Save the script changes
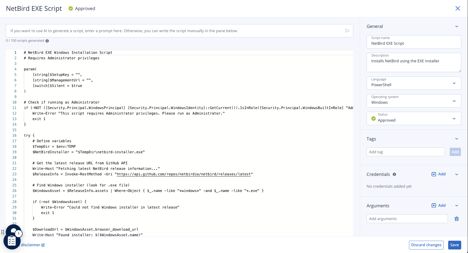468x253 pixels. pos(454,245)
